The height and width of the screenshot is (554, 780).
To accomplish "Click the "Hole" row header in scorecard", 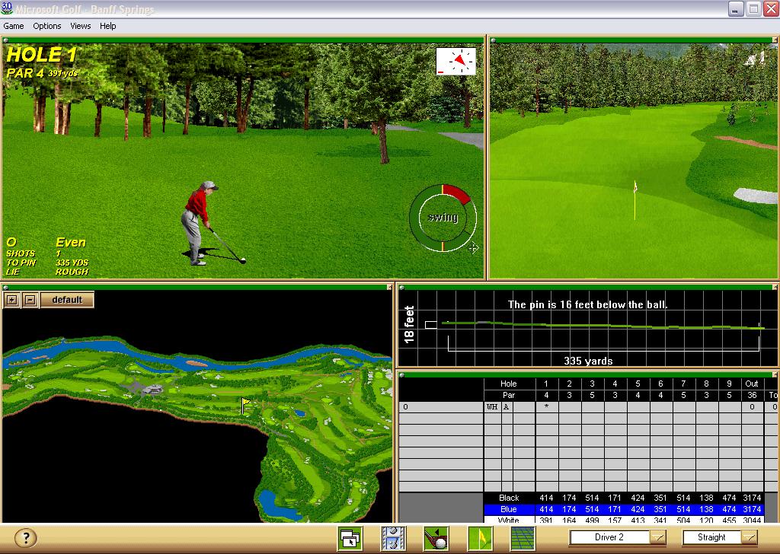I will pyautogui.click(x=508, y=384).
